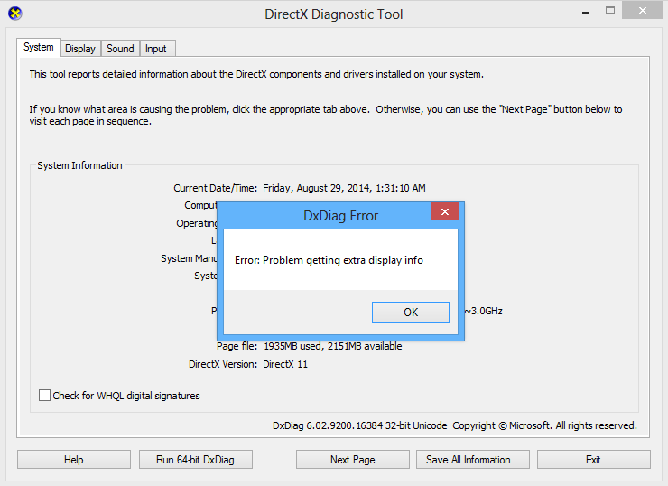Click the error message text in dialog

(x=329, y=260)
